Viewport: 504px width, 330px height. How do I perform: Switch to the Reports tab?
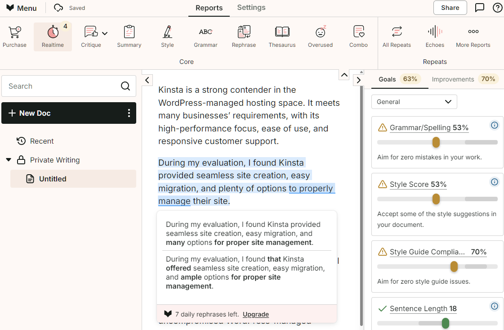209,8
